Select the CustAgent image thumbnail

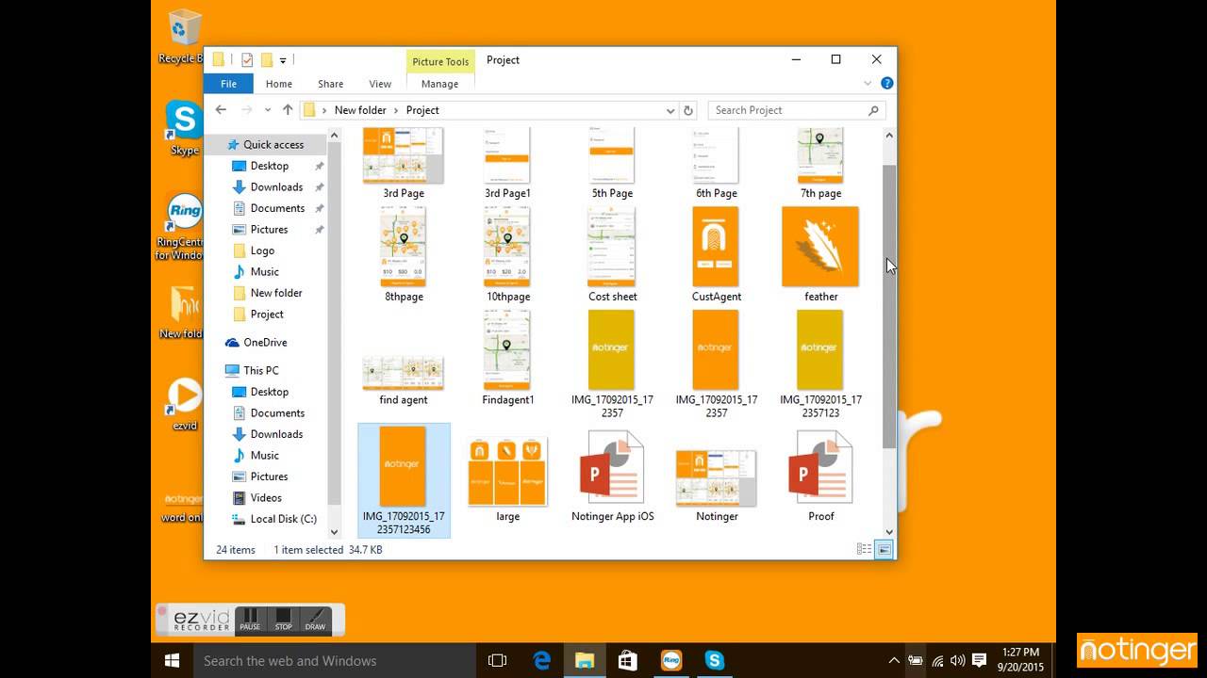[716, 254]
